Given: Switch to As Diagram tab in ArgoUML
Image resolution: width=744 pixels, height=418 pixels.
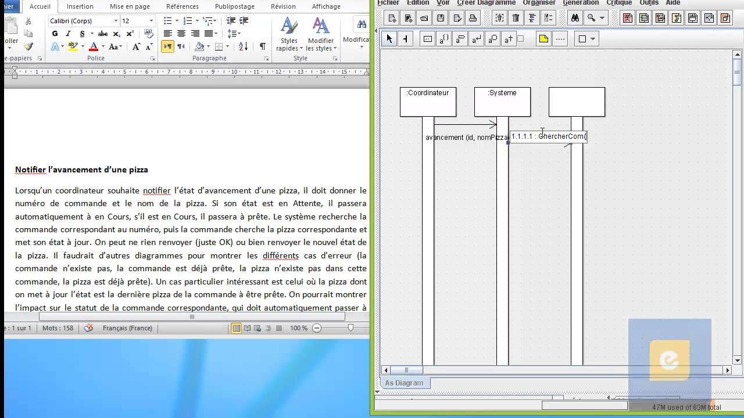Looking at the screenshot, I should point(405,383).
